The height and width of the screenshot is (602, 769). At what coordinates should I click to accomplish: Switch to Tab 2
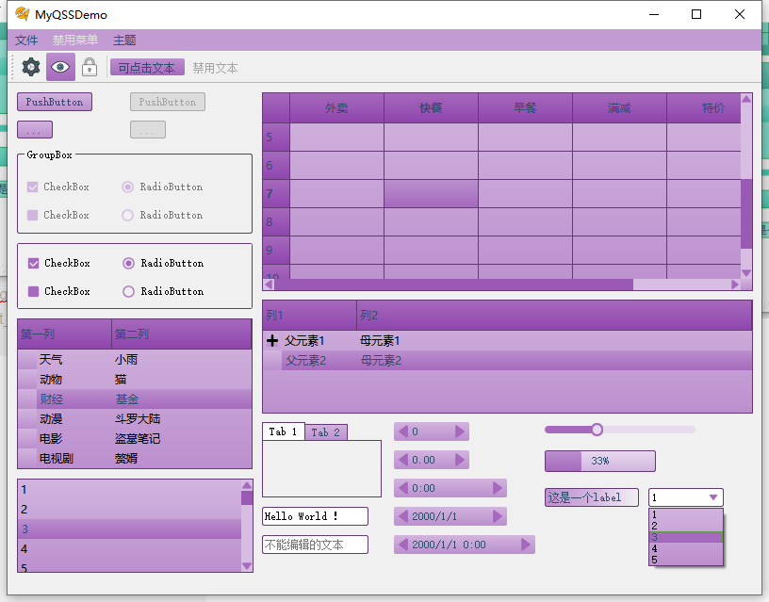point(326,431)
